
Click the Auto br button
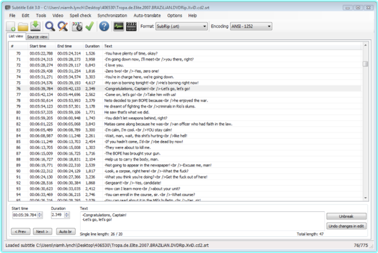pos(65,232)
